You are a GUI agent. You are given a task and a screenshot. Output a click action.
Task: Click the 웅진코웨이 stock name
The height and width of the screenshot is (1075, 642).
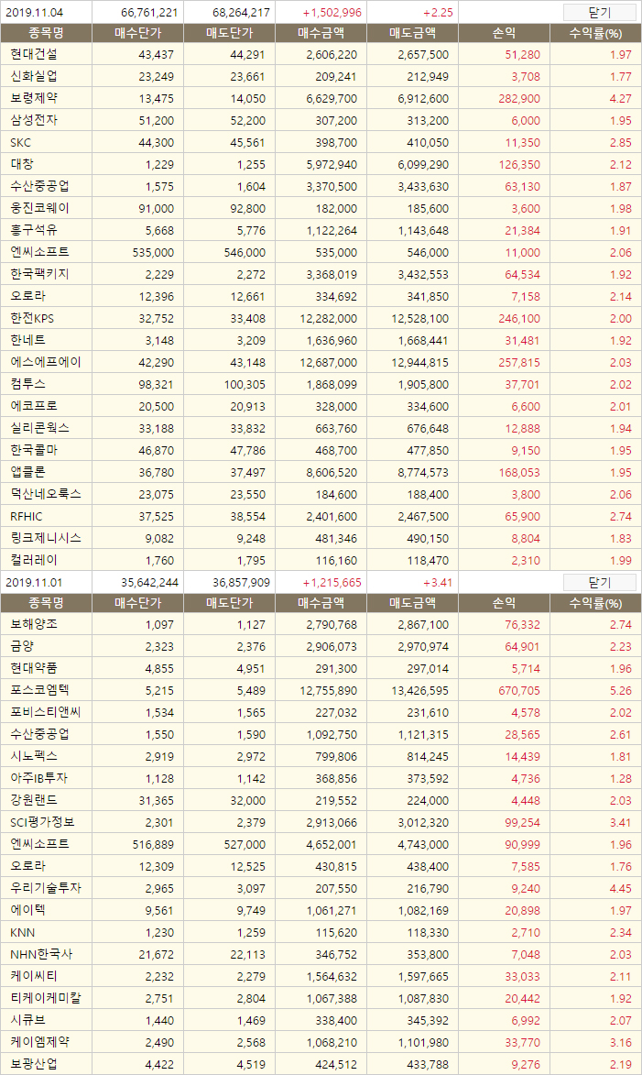39,208
